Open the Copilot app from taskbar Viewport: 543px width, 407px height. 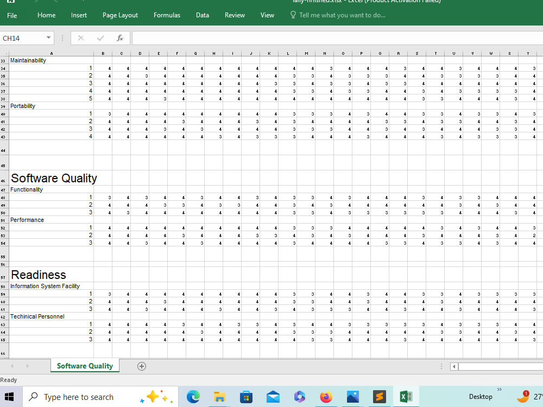(x=299, y=397)
